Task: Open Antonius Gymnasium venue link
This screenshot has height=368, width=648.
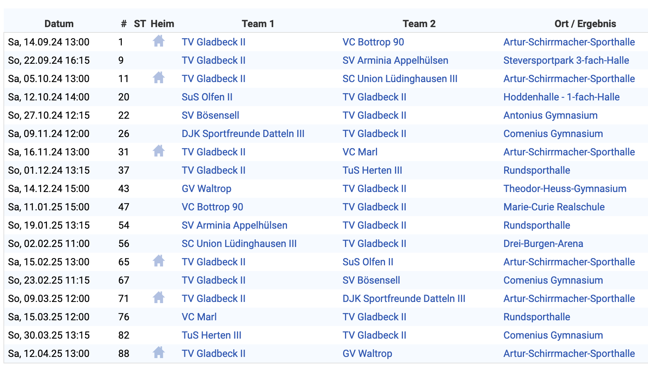Action: [550, 115]
